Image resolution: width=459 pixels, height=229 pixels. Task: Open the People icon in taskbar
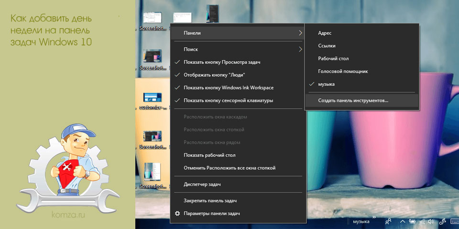388,221
